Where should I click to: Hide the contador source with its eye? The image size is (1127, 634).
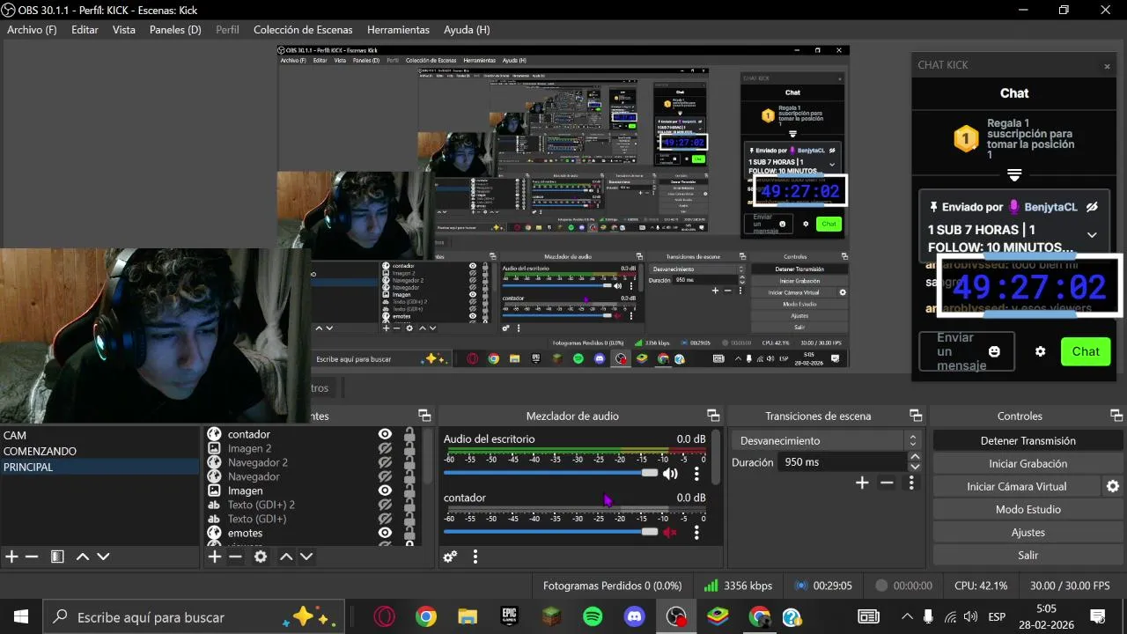tap(385, 434)
